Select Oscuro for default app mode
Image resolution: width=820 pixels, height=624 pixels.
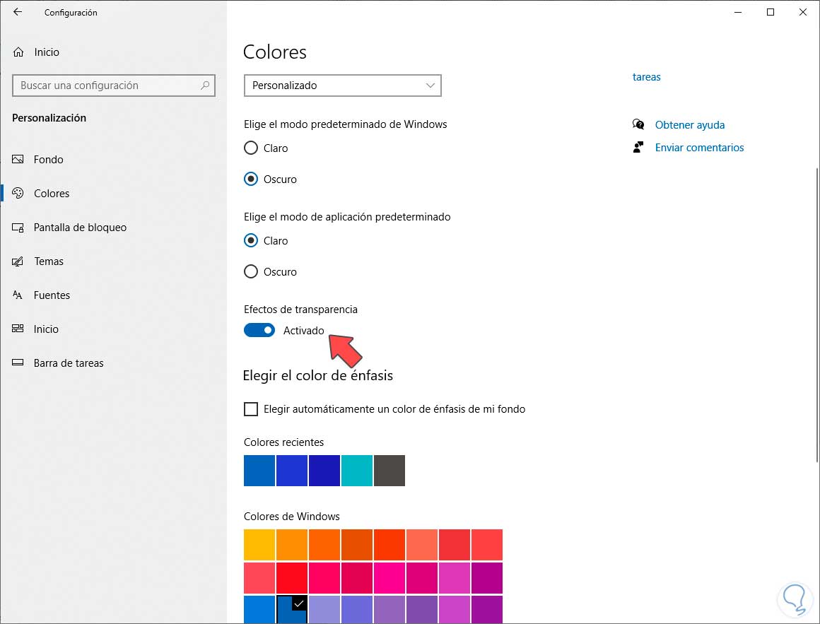point(251,272)
